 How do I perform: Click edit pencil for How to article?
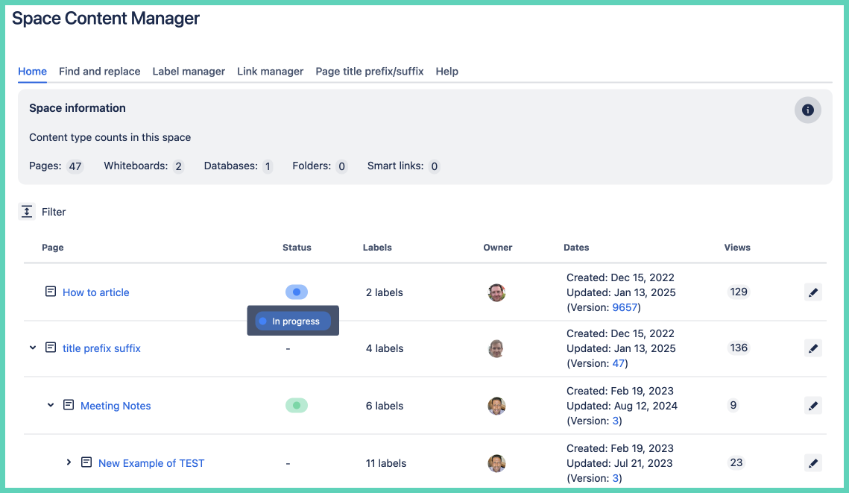click(x=813, y=292)
